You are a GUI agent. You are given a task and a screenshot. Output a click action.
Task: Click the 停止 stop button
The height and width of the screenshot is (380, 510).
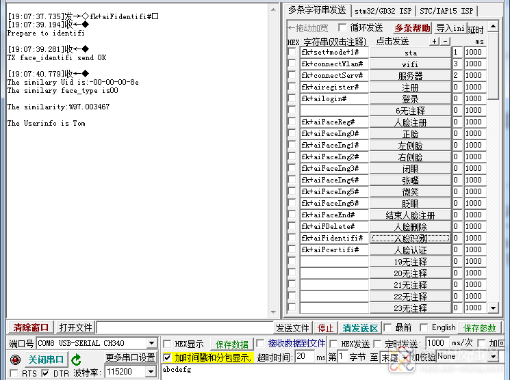pos(325,328)
